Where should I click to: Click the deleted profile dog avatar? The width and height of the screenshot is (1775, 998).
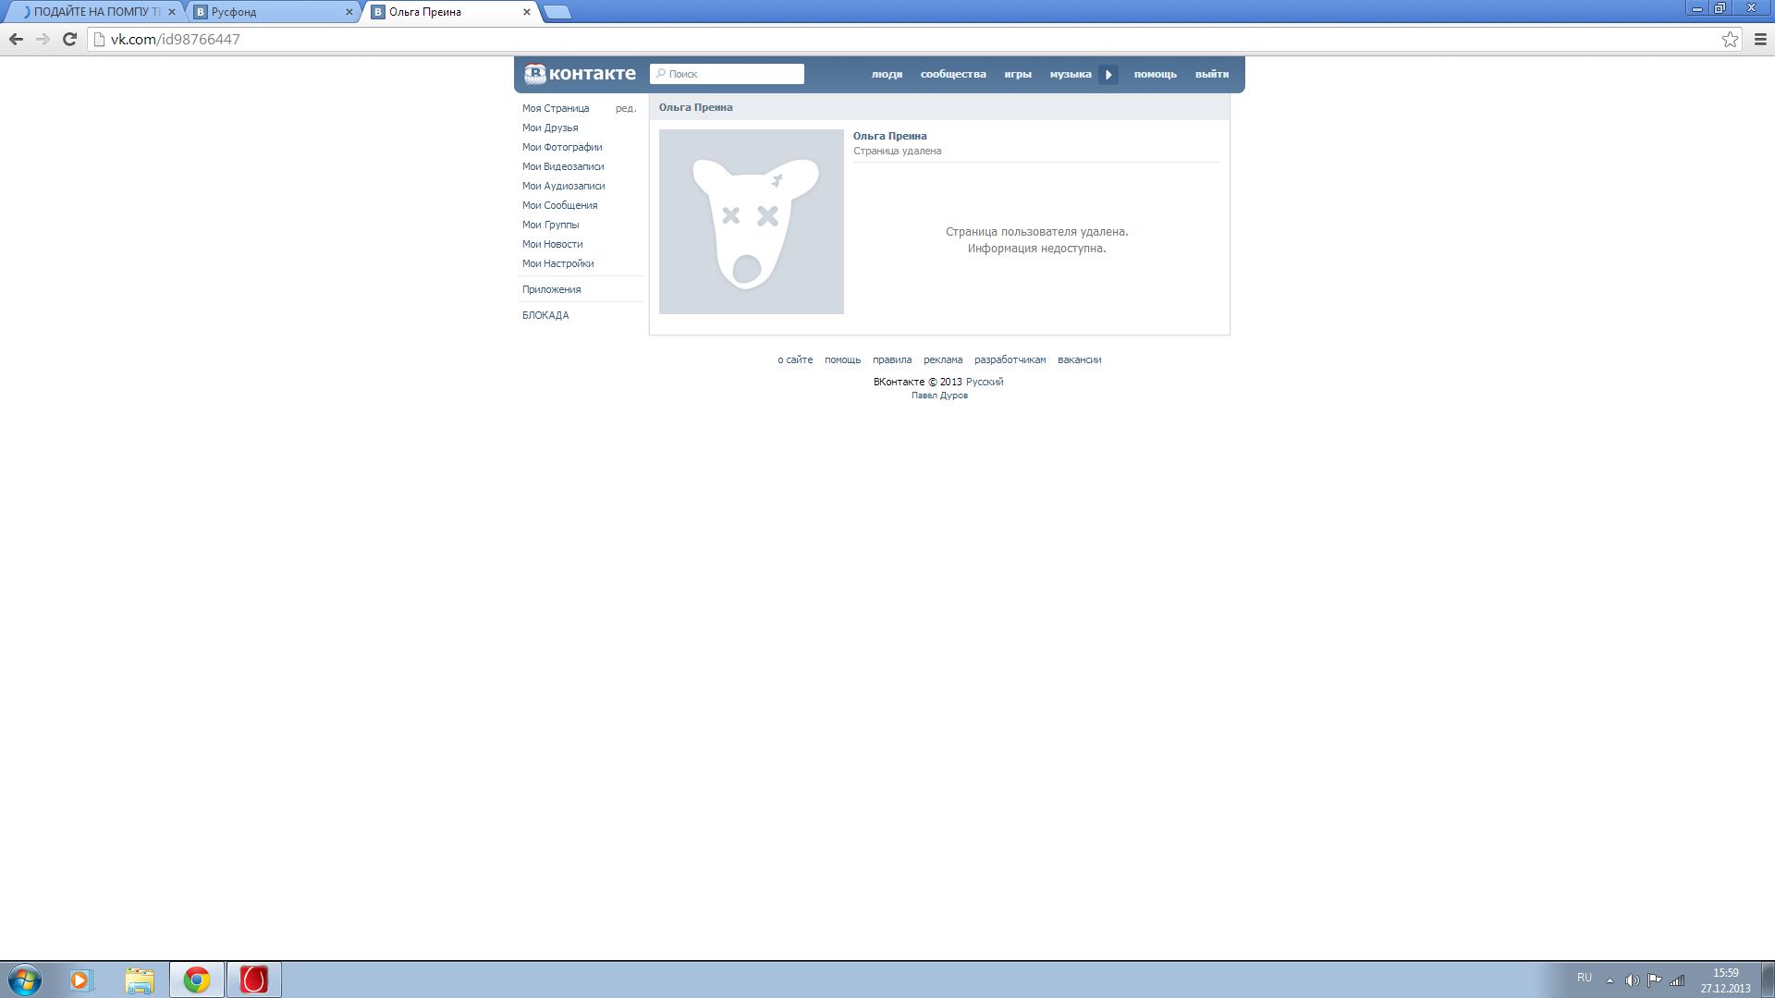click(x=751, y=222)
